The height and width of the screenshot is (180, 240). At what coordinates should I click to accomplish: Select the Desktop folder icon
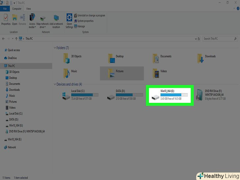pyautogui.click(x=111, y=58)
